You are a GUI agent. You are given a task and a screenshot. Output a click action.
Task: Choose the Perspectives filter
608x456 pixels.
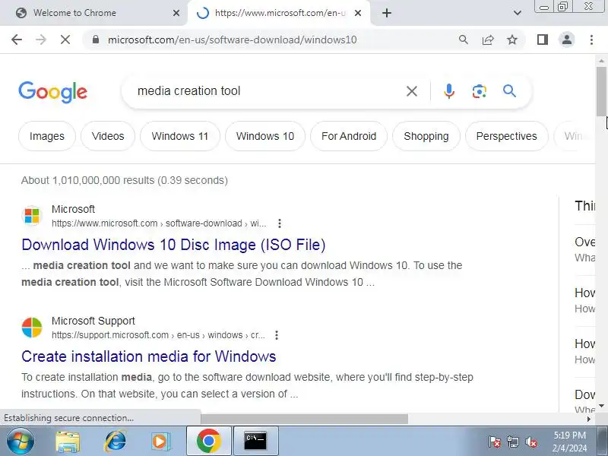click(506, 136)
